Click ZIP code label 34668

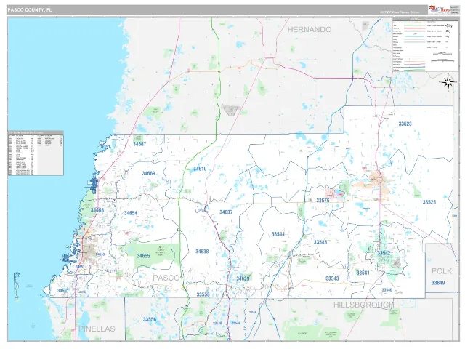point(97,210)
